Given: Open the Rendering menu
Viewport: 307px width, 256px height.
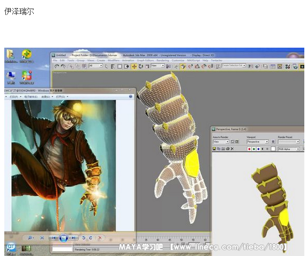Looking at the screenshot, I should point(163,61).
